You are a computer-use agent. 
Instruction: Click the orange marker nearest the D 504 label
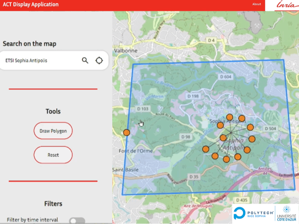[250, 127]
